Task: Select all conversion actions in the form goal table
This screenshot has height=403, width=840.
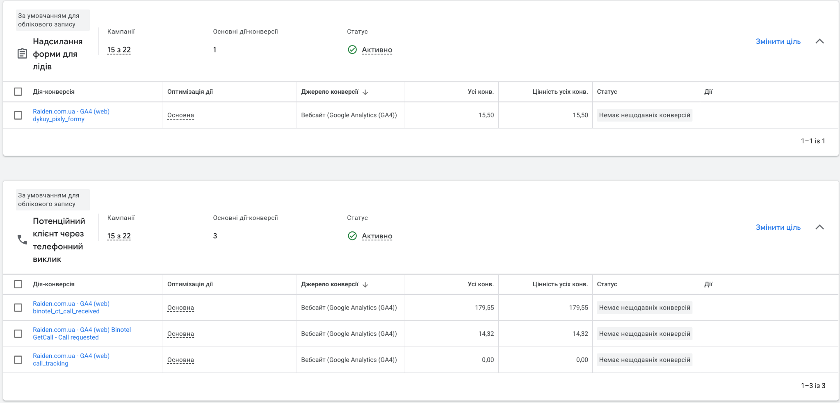Action: pos(18,92)
